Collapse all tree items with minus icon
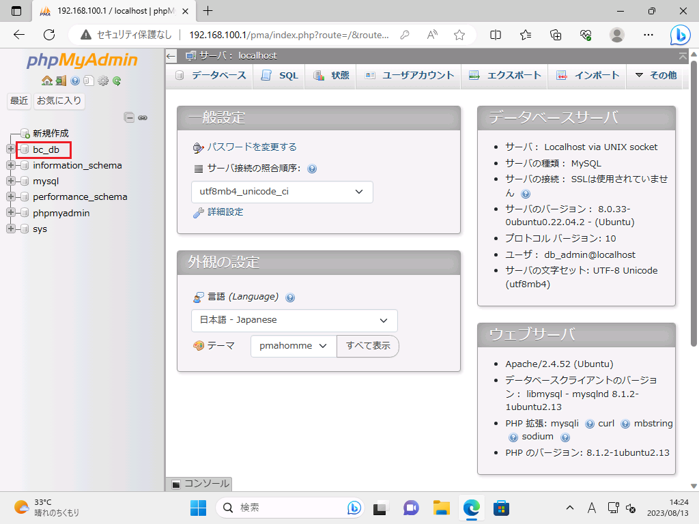 point(129,117)
